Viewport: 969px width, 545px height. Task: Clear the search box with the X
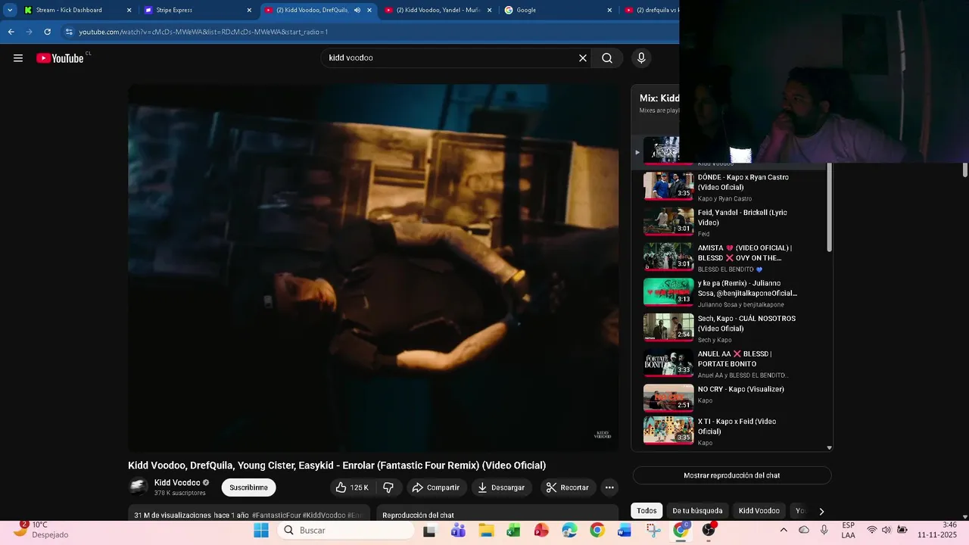point(583,58)
